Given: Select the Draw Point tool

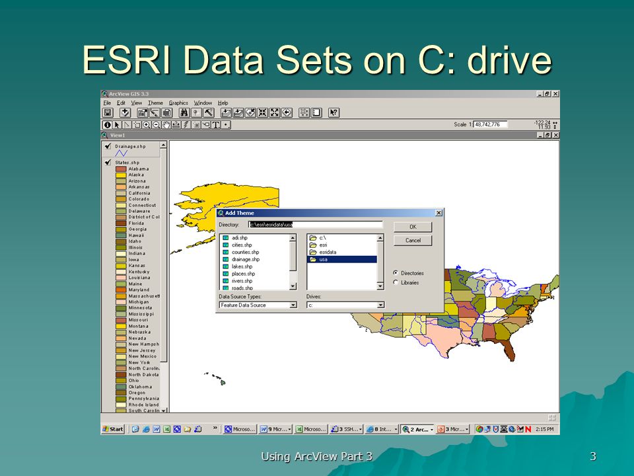Looking at the screenshot, I should [x=226, y=125].
